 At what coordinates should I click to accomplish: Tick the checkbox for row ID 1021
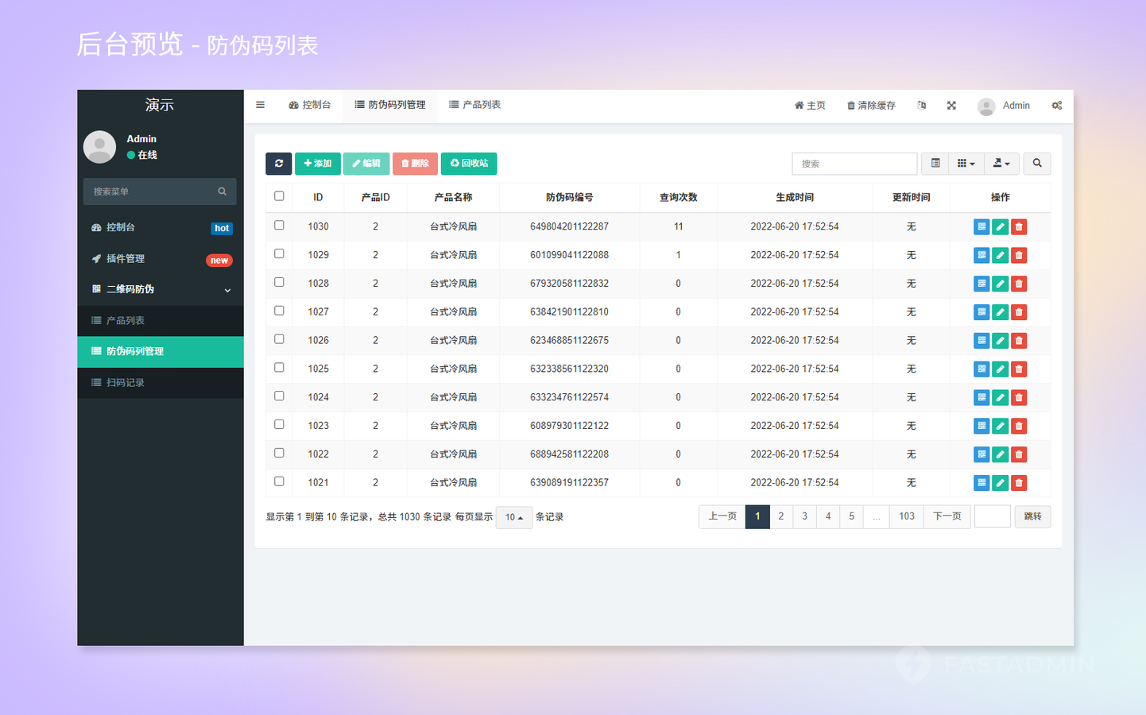click(x=279, y=481)
